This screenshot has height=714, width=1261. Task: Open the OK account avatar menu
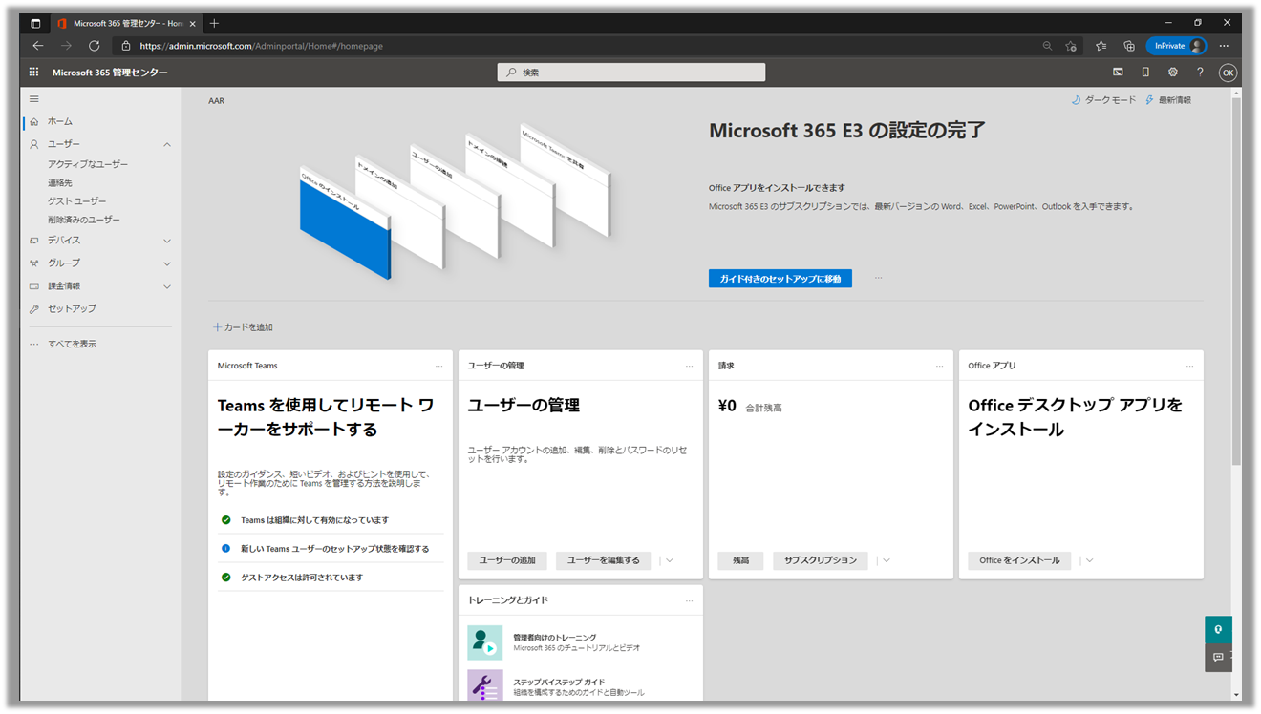1228,73
